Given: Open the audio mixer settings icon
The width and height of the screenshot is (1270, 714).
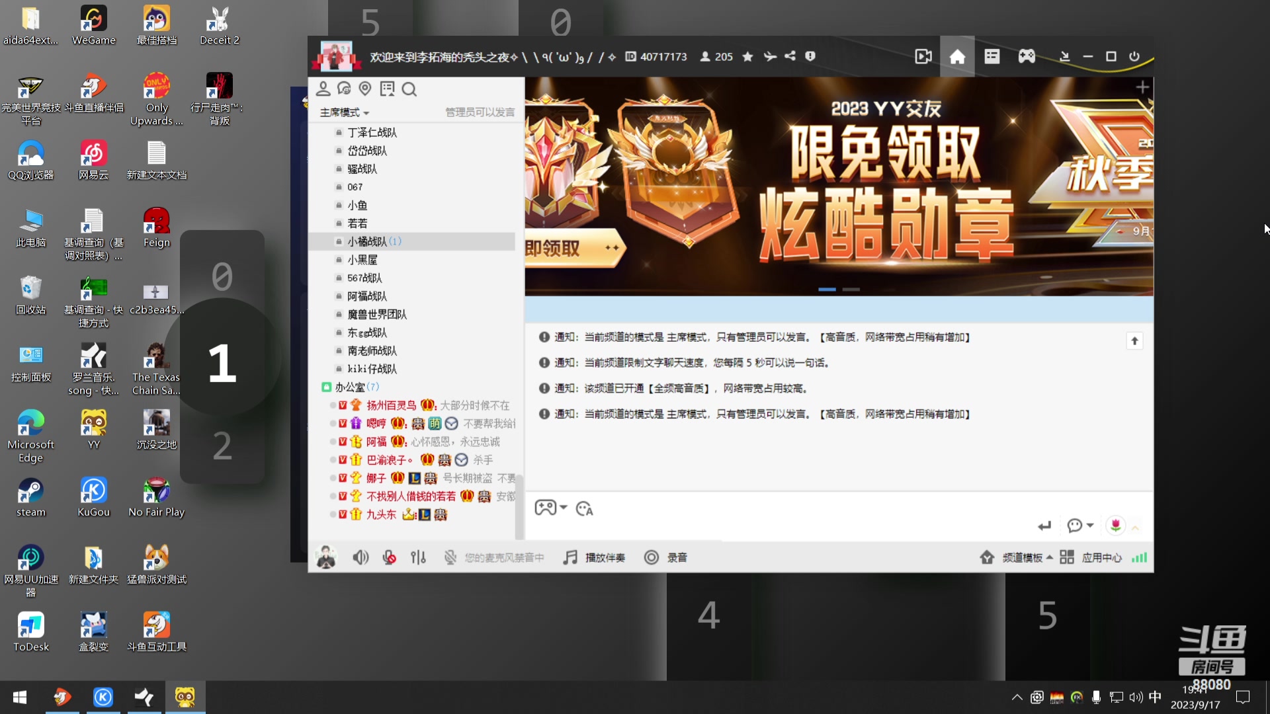Looking at the screenshot, I should [419, 557].
